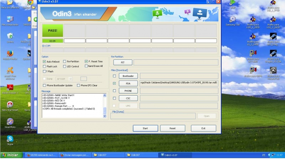This screenshot has width=285, height=160.
Task: Launch Skype from desktop
Action: (10, 140)
